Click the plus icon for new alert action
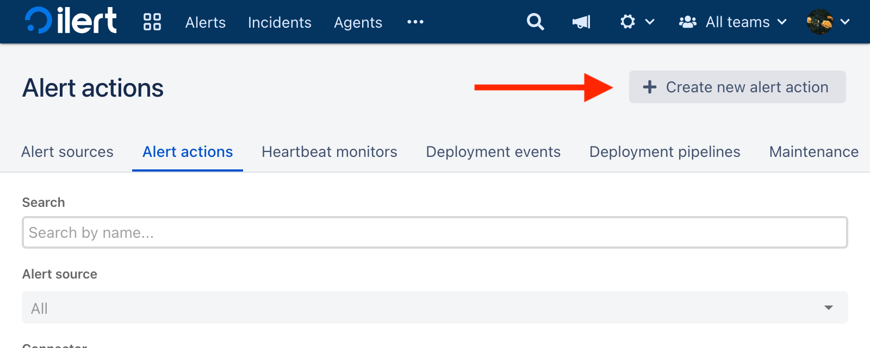 click(649, 87)
